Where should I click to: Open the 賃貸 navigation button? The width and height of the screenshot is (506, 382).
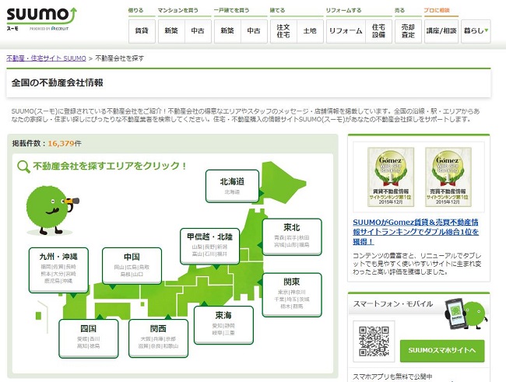click(x=142, y=31)
